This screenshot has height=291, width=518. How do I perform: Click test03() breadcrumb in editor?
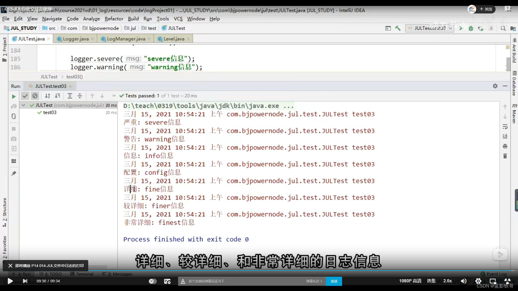pos(74,77)
